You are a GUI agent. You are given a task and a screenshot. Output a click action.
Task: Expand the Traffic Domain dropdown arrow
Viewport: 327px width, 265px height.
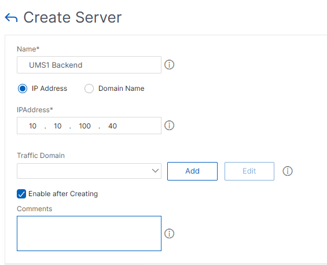coord(155,171)
